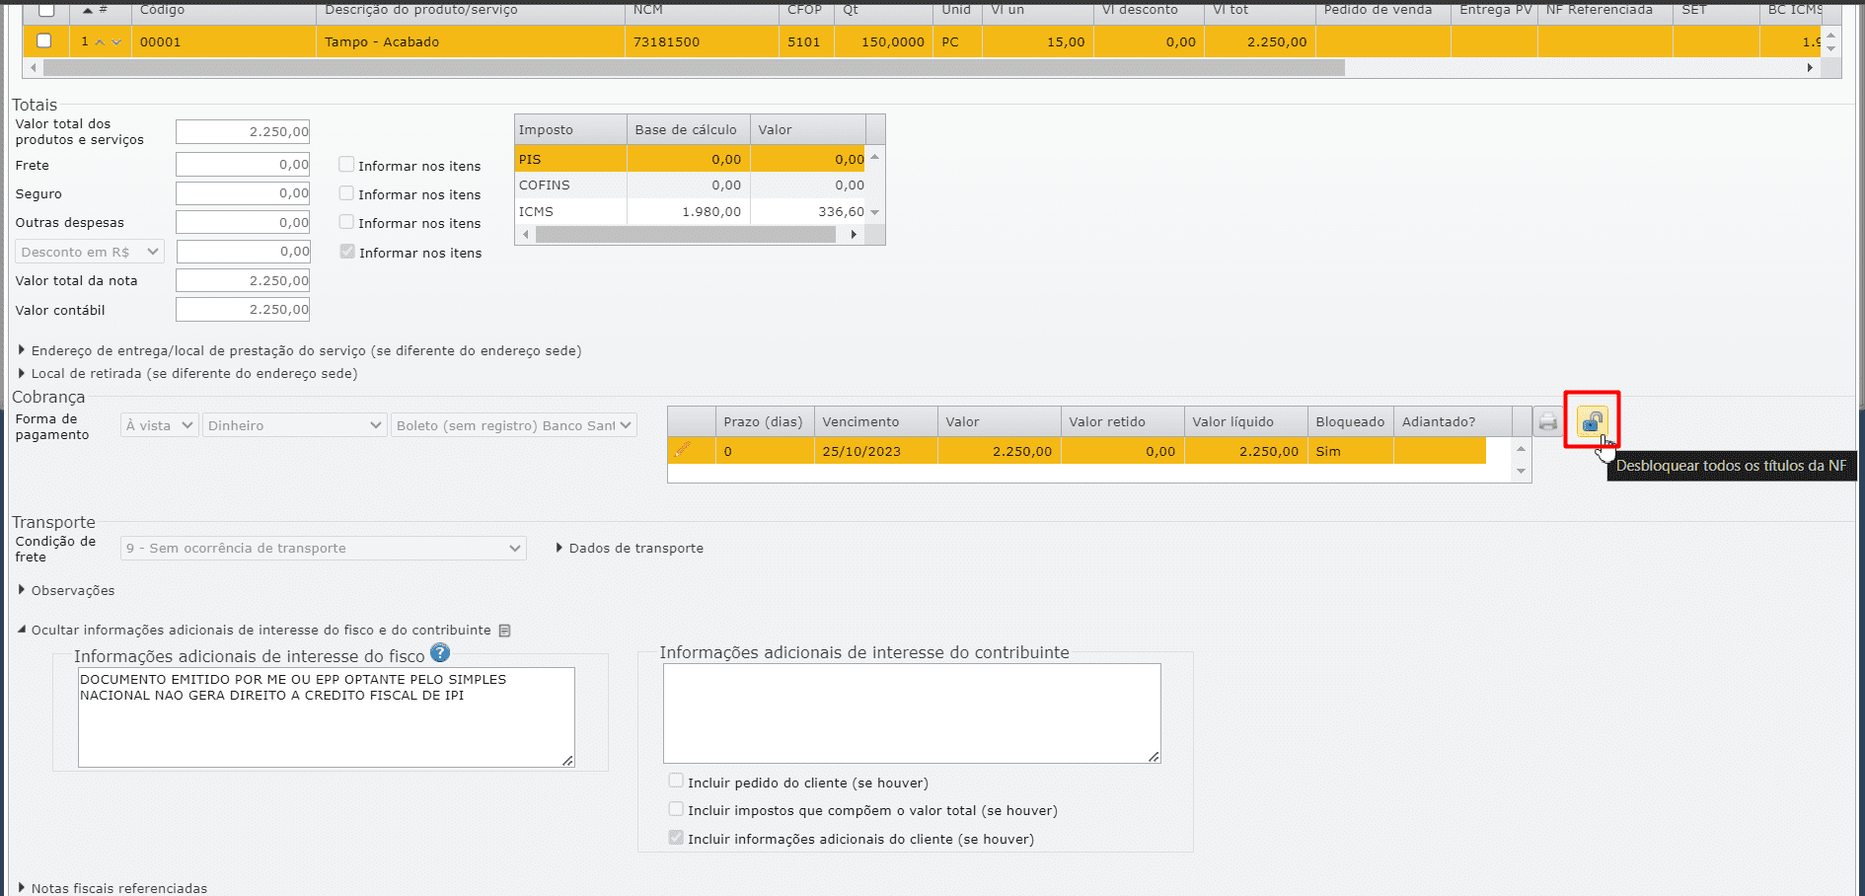This screenshot has width=1865, height=896.
Task: Click document icon beside Ocultar informações adicionais
Action: tap(504, 631)
